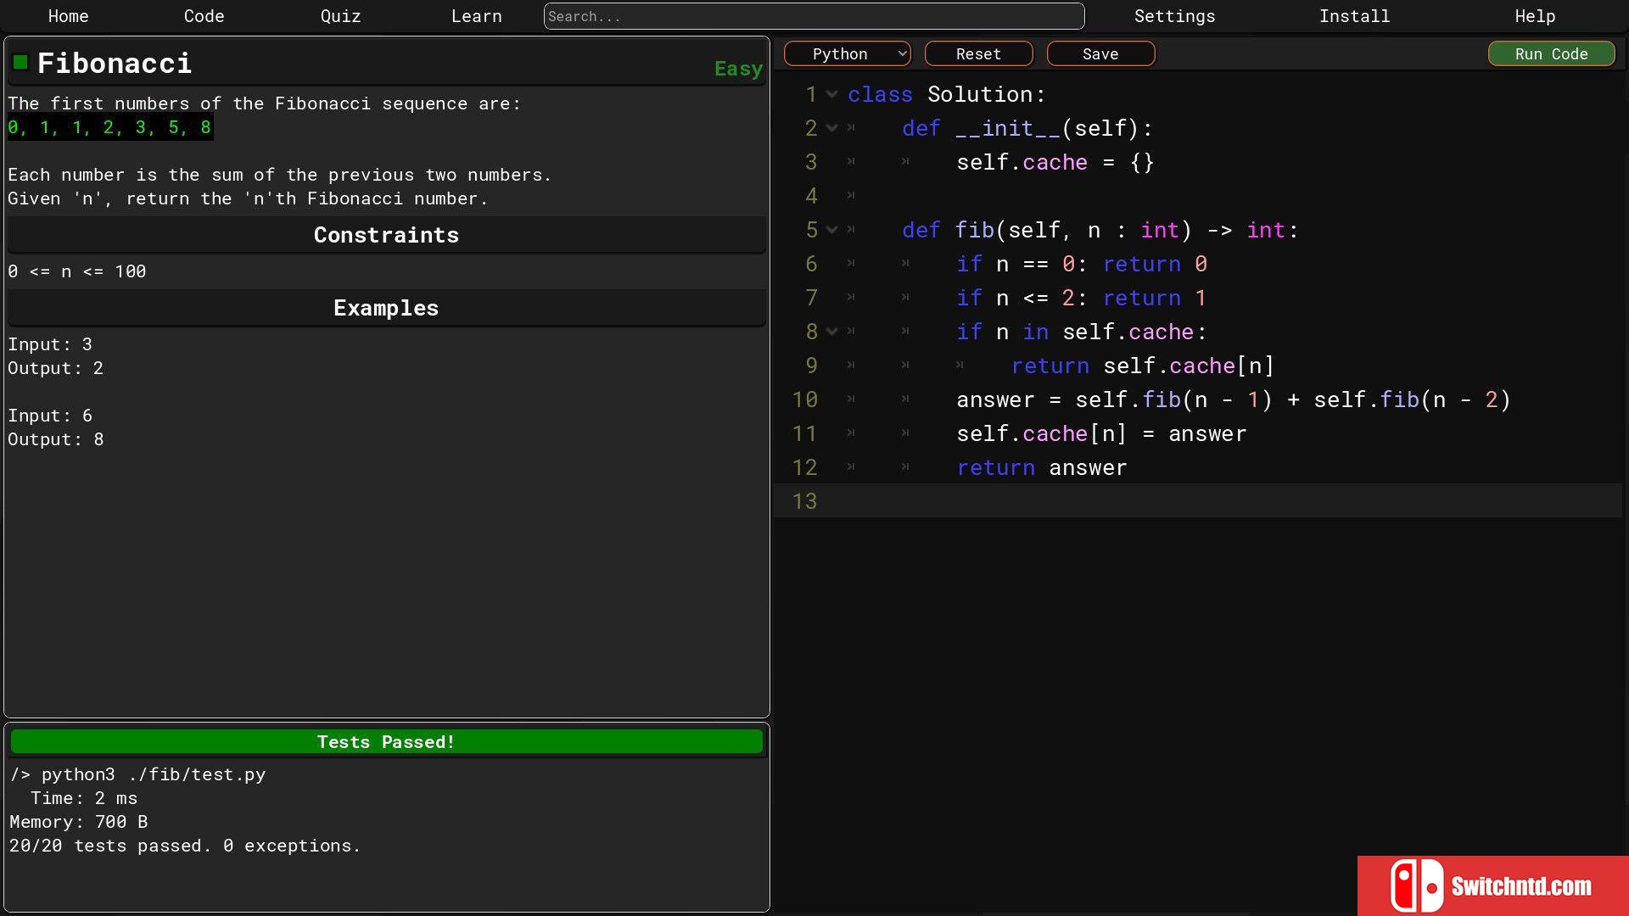The height and width of the screenshot is (916, 1629).
Task: Click '20/20 tests passed. 0 exceptions.' line
Action: coord(185,846)
